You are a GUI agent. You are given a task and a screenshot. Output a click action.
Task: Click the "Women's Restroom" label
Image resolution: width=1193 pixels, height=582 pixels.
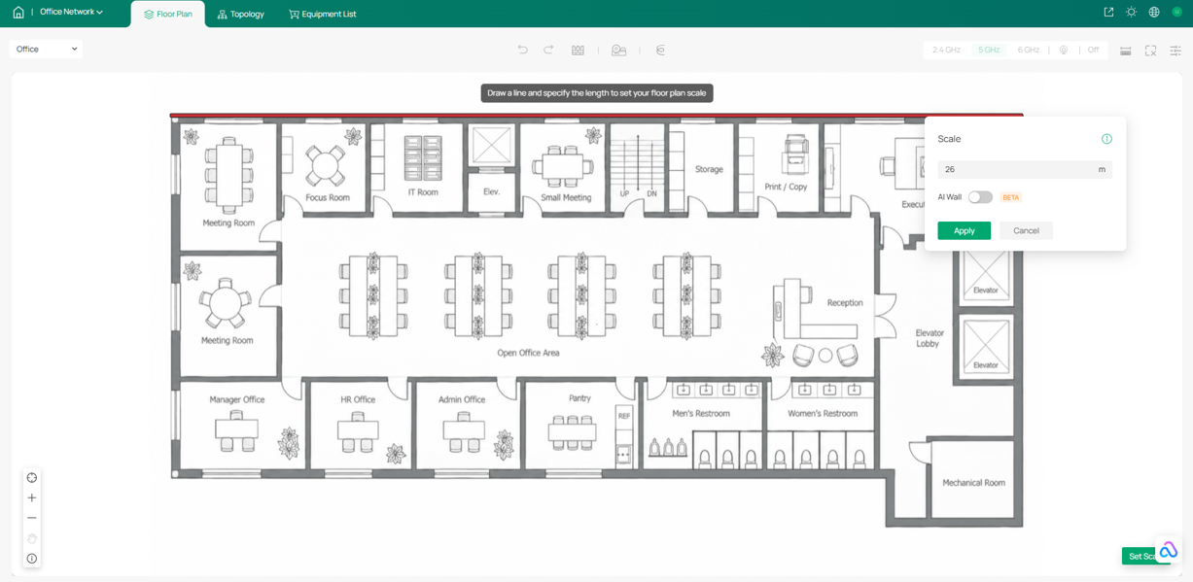click(x=823, y=413)
